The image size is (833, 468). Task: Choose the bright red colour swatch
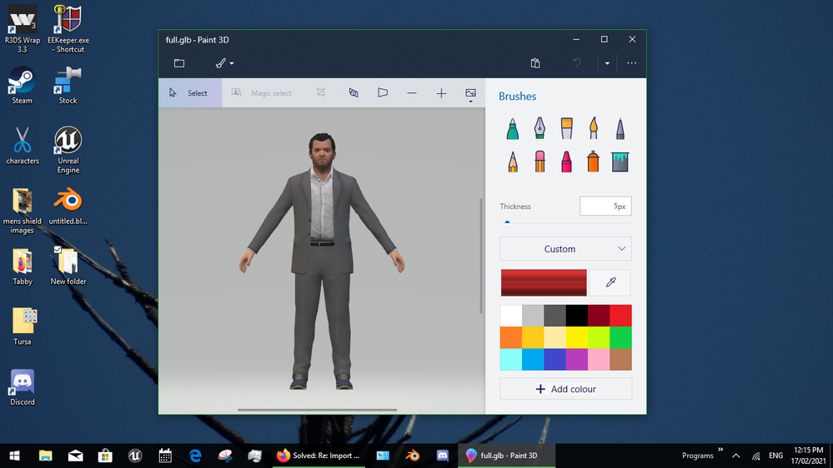pyautogui.click(x=620, y=316)
